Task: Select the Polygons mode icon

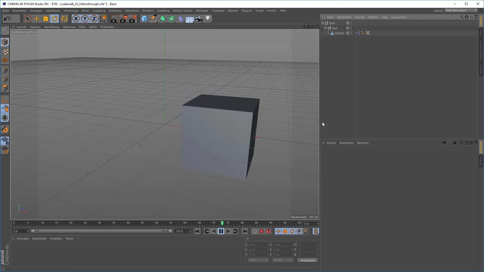Action: click(5, 88)
